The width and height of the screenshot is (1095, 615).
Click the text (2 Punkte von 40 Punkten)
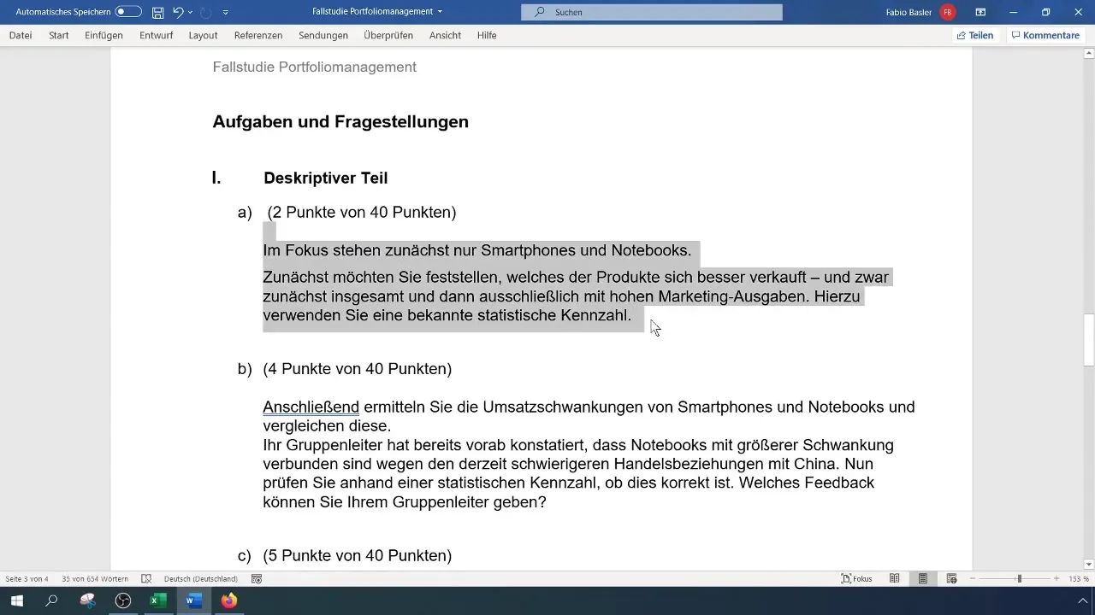click(x=362, y=212)
